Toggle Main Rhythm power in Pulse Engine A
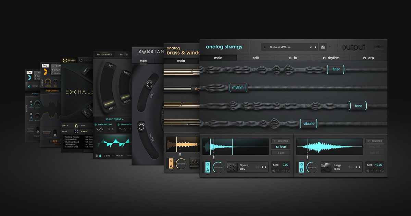Viewport: 411px width, 216px height. point(96,124)
